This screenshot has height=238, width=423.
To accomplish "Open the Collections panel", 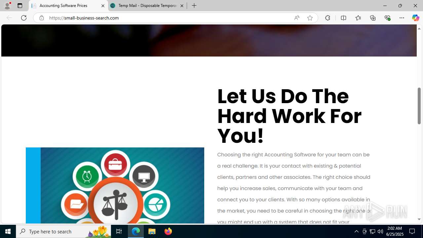I will coord(373,18).
